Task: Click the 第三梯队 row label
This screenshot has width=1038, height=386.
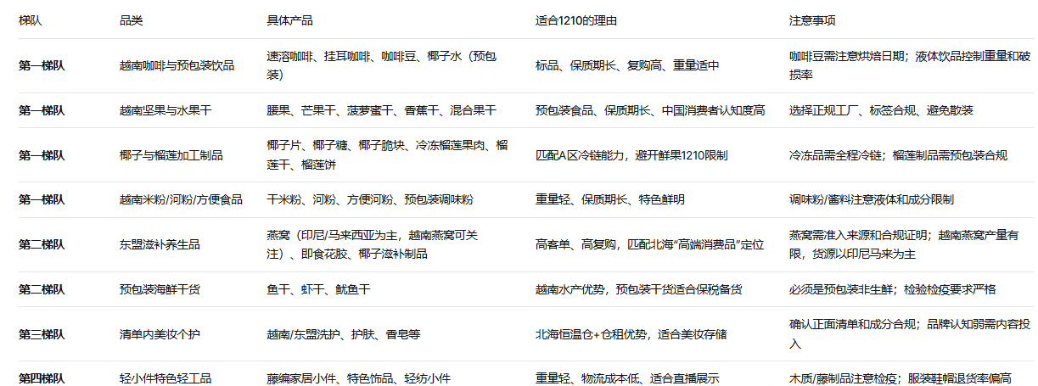Action: (x=42, y=334)
